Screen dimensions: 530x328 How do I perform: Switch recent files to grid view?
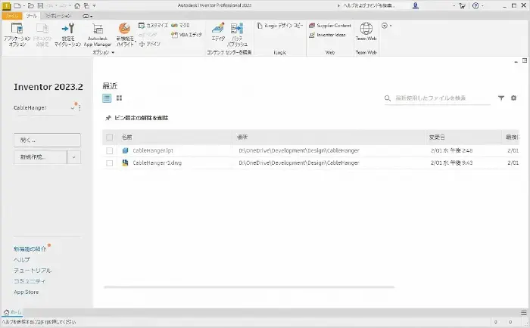(119, 98)
